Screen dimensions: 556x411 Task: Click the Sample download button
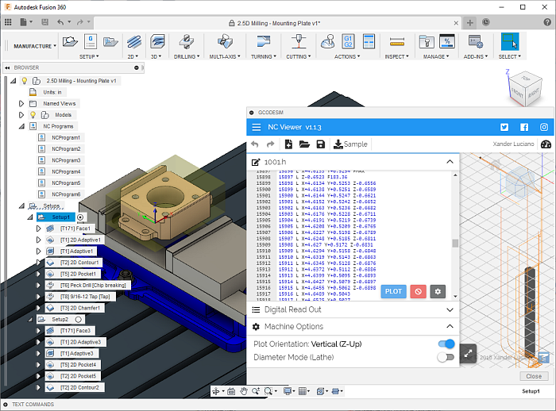[x=350, y=144]
